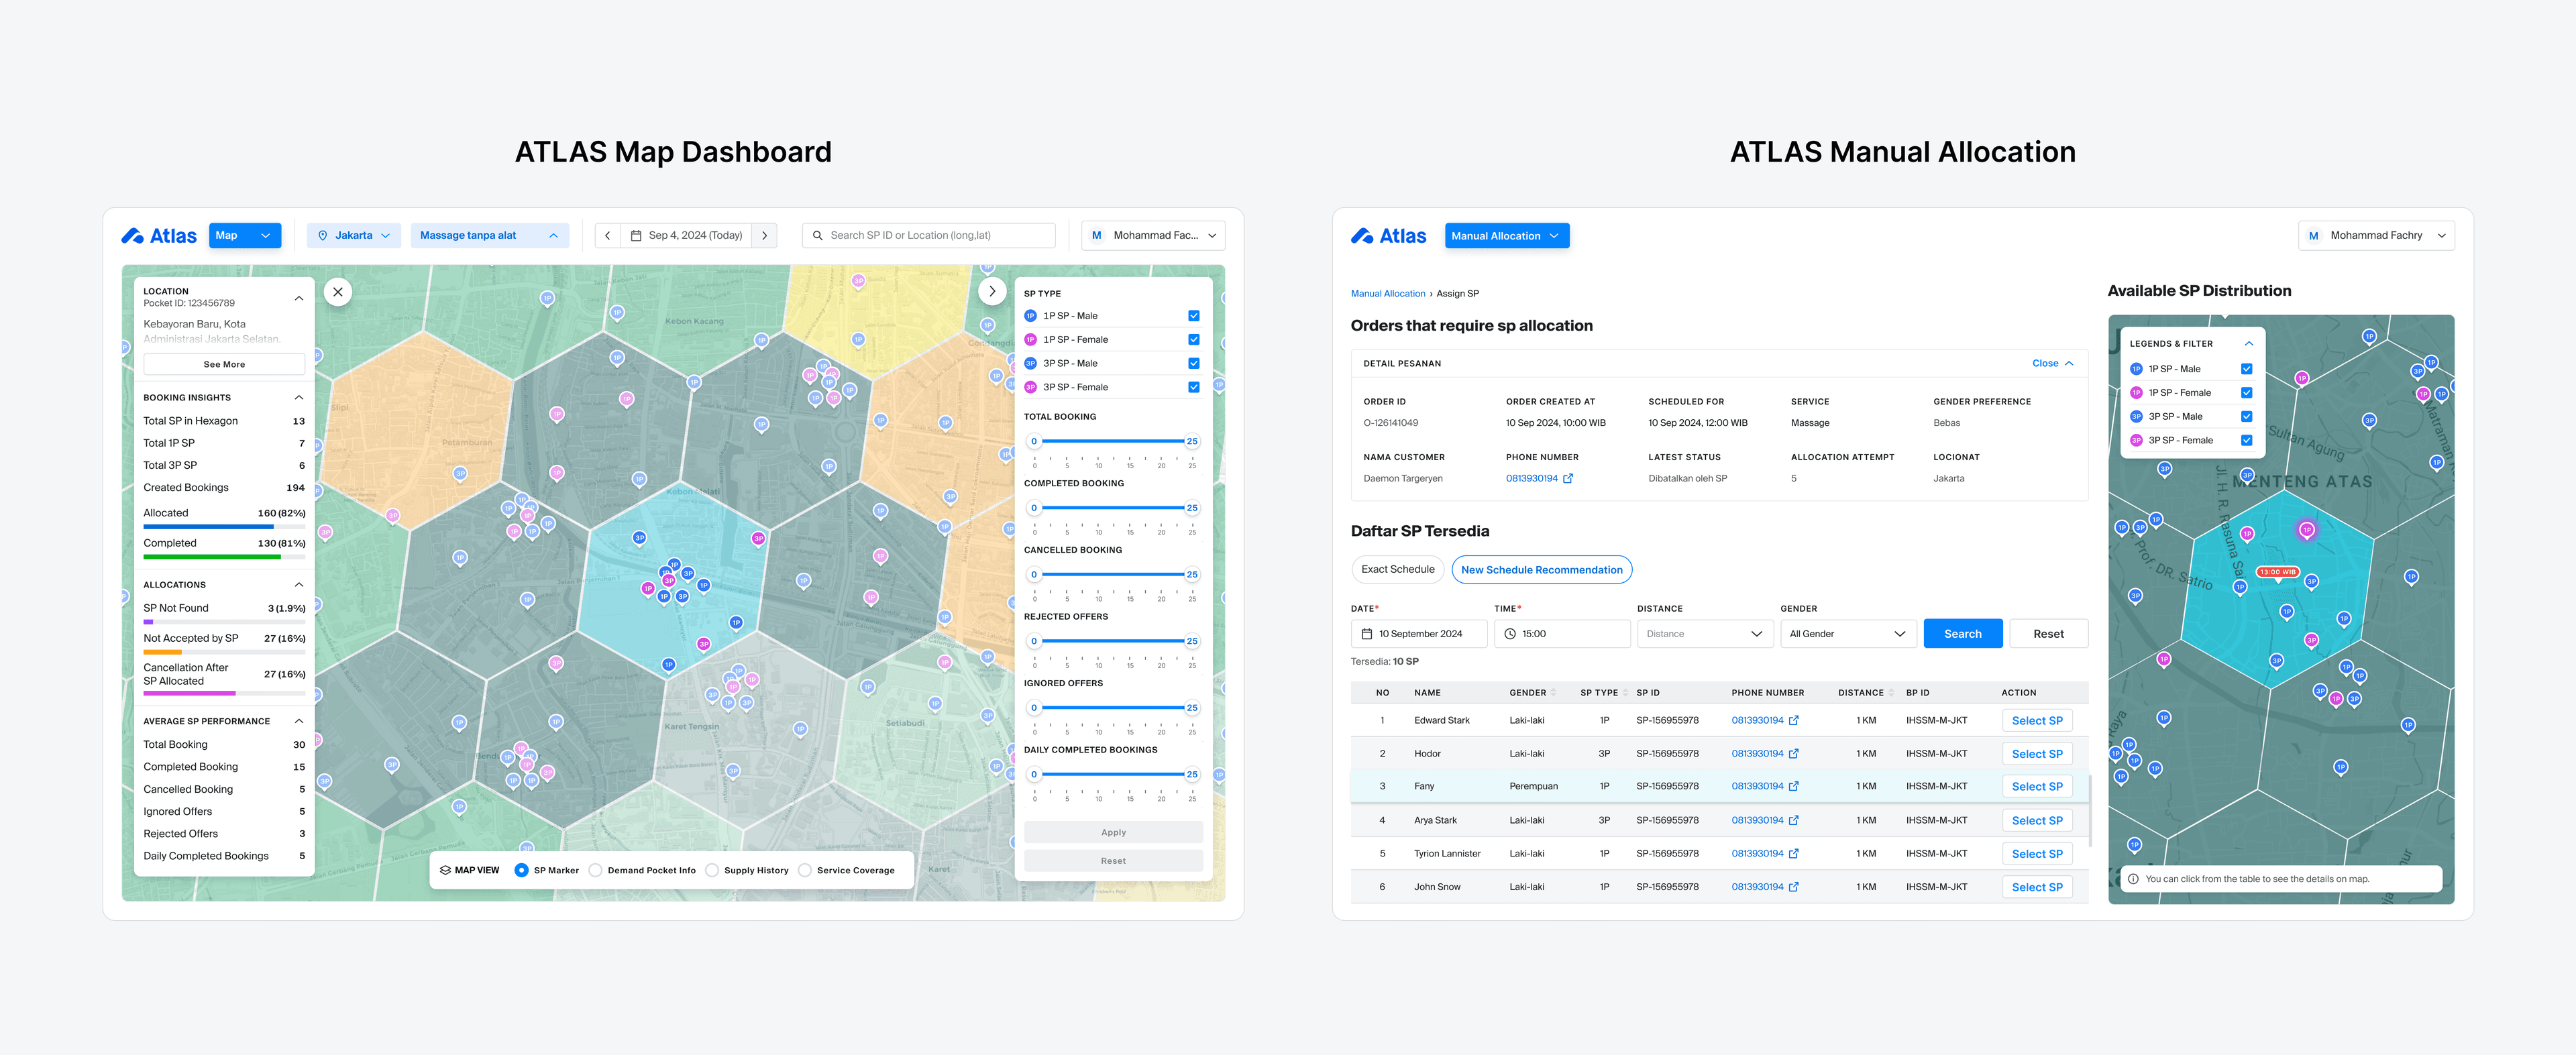Uncheck 3P SP - Female in Legends & Filter
Screen dimensions: 2576x1055
point(2246,441)
